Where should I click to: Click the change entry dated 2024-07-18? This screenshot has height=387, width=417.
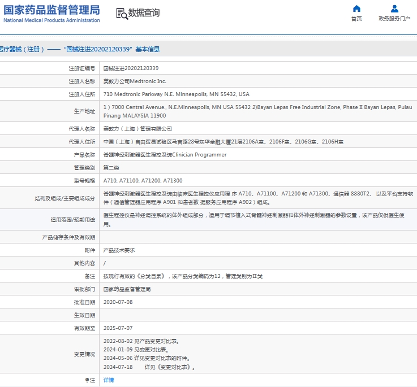149,367
